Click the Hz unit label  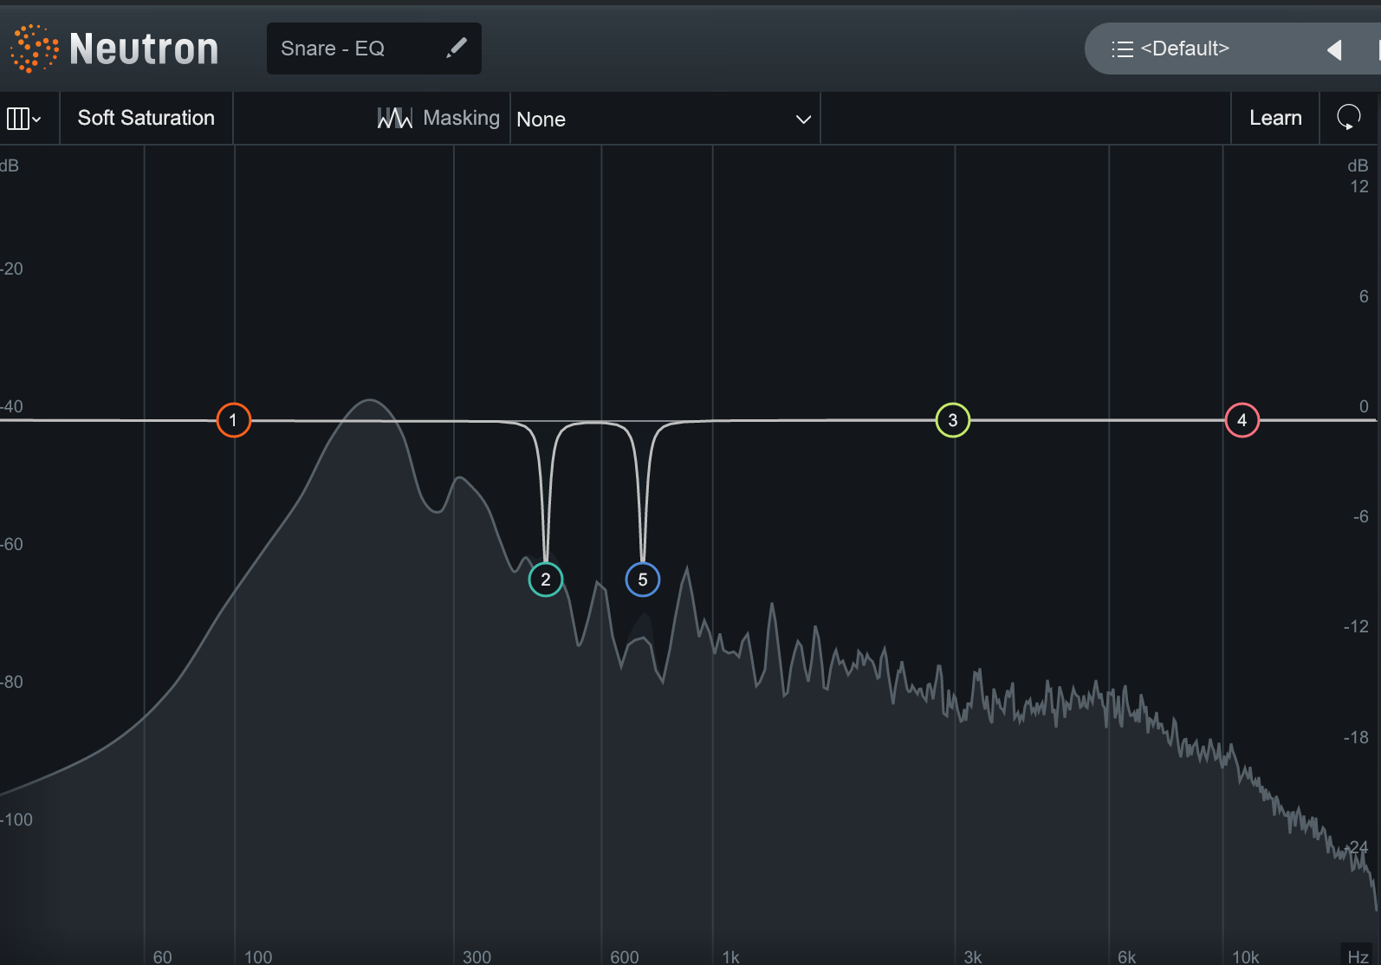point(1358,956)
